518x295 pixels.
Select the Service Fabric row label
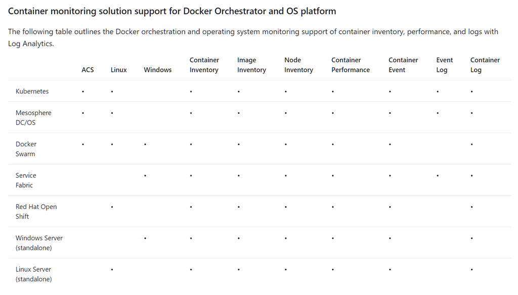tap(26, 180)
